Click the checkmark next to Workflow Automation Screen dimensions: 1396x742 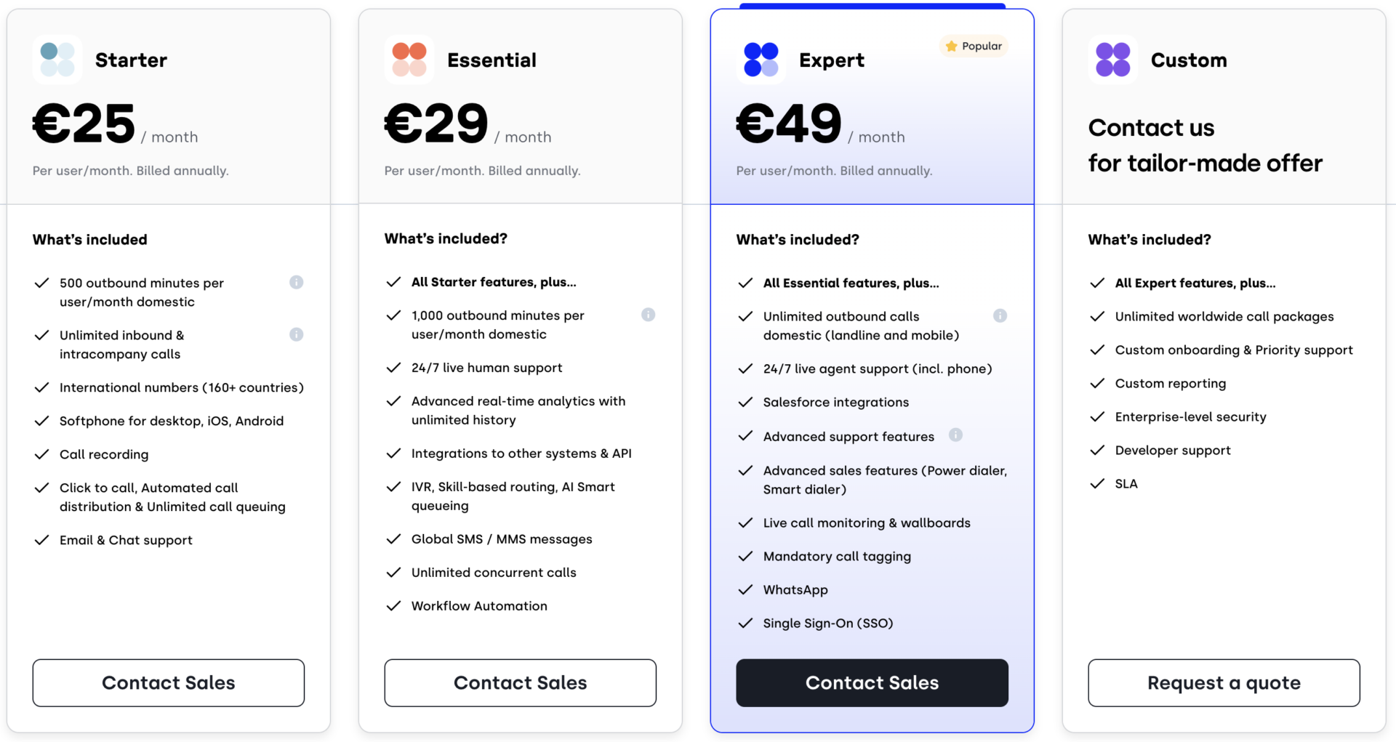click(393, 605)
